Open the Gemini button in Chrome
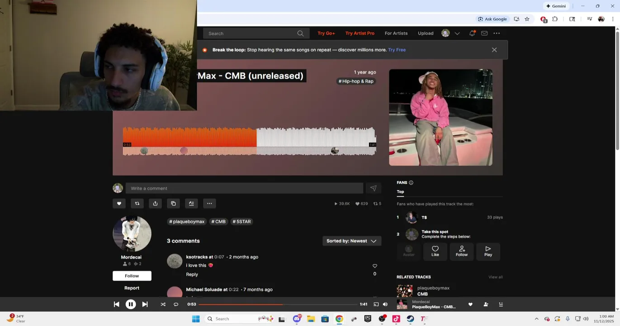The height and width of the screenshot is (326, 620). pos(556,6)
